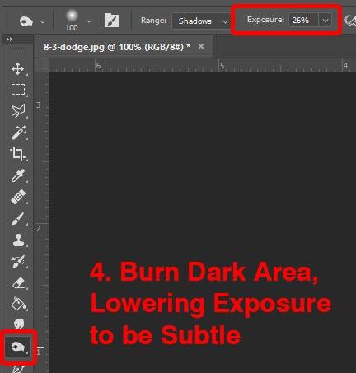
Task: Select the Move tool
Action: coord(18,69)
